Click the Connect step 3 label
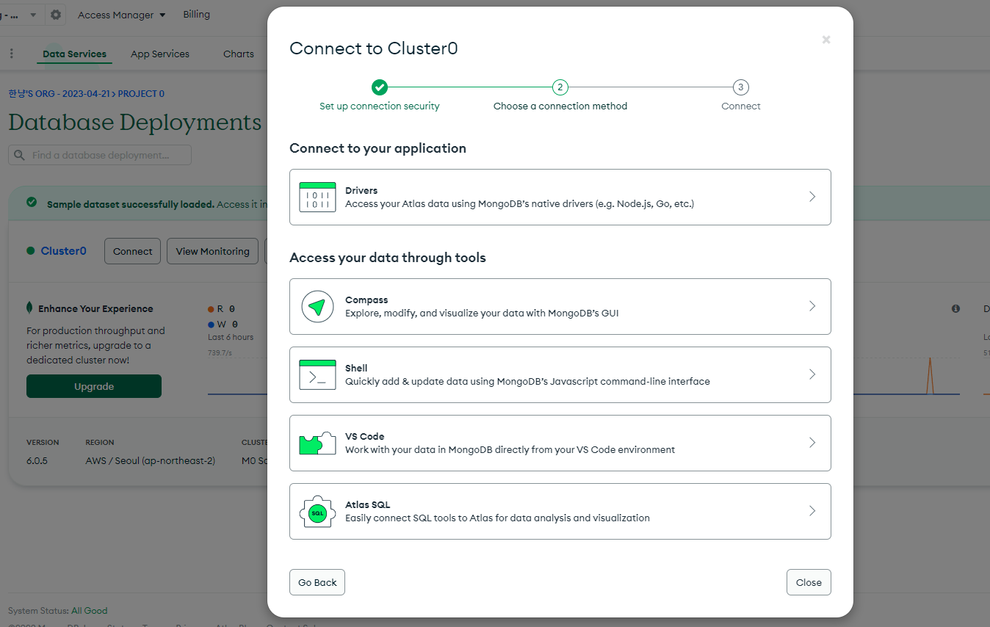Image resolution: width=990 pixels, height=627 pixels. pos(741,106)
